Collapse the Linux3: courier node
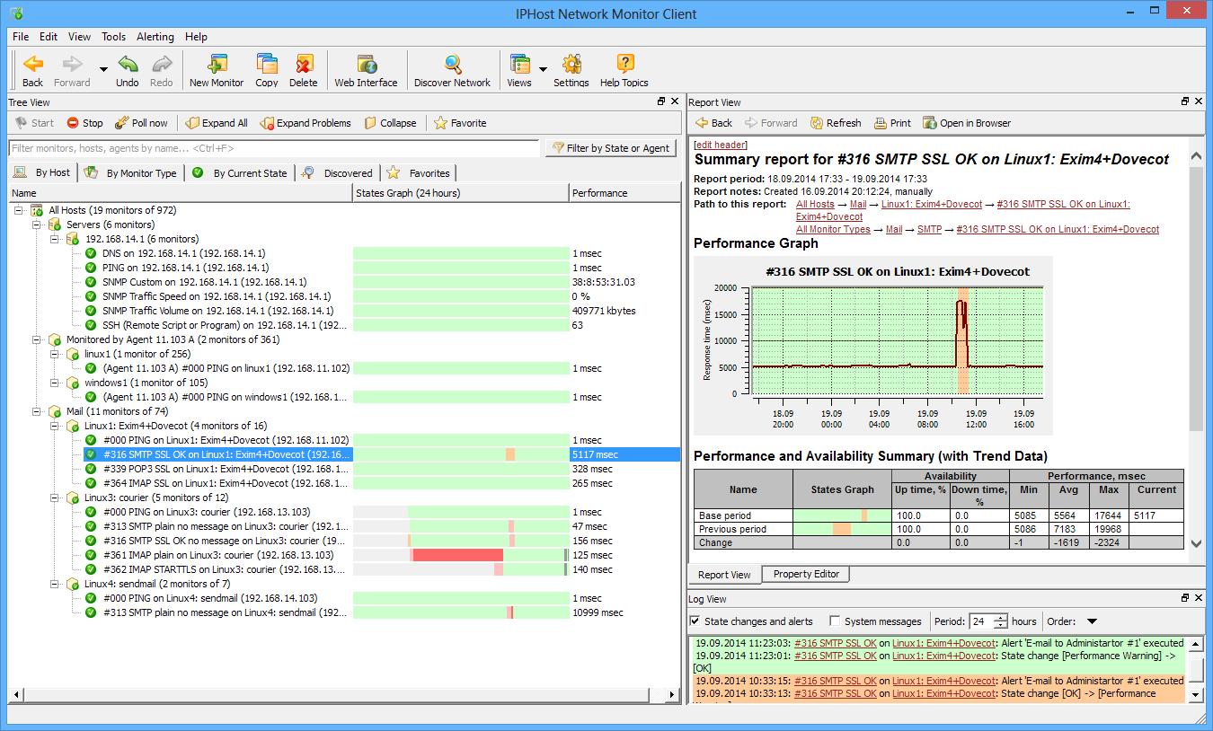The height and width of the screenshot is (731, 1213). (55, 498)
